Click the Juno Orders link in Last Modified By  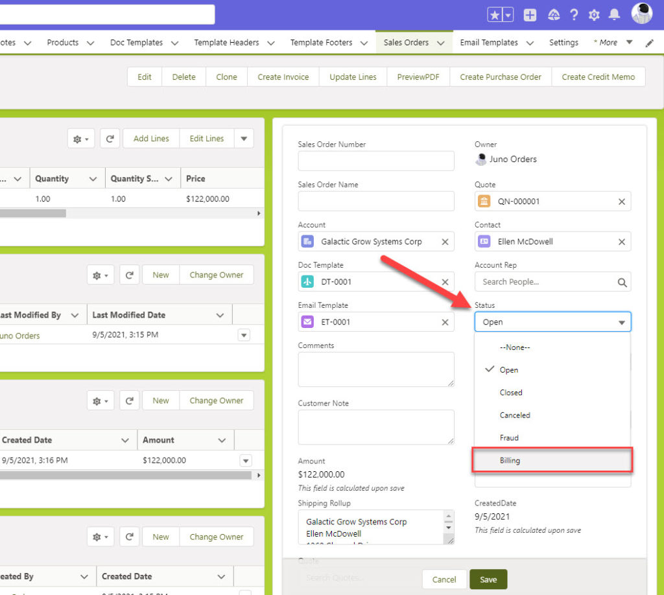[20, 336]
